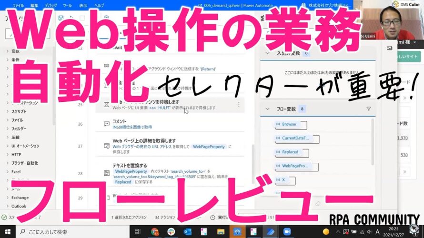This screenshot has width=424, height=238.
Task: Click the コメント action speech-bubble icon
Action: (x=107, y=124)
